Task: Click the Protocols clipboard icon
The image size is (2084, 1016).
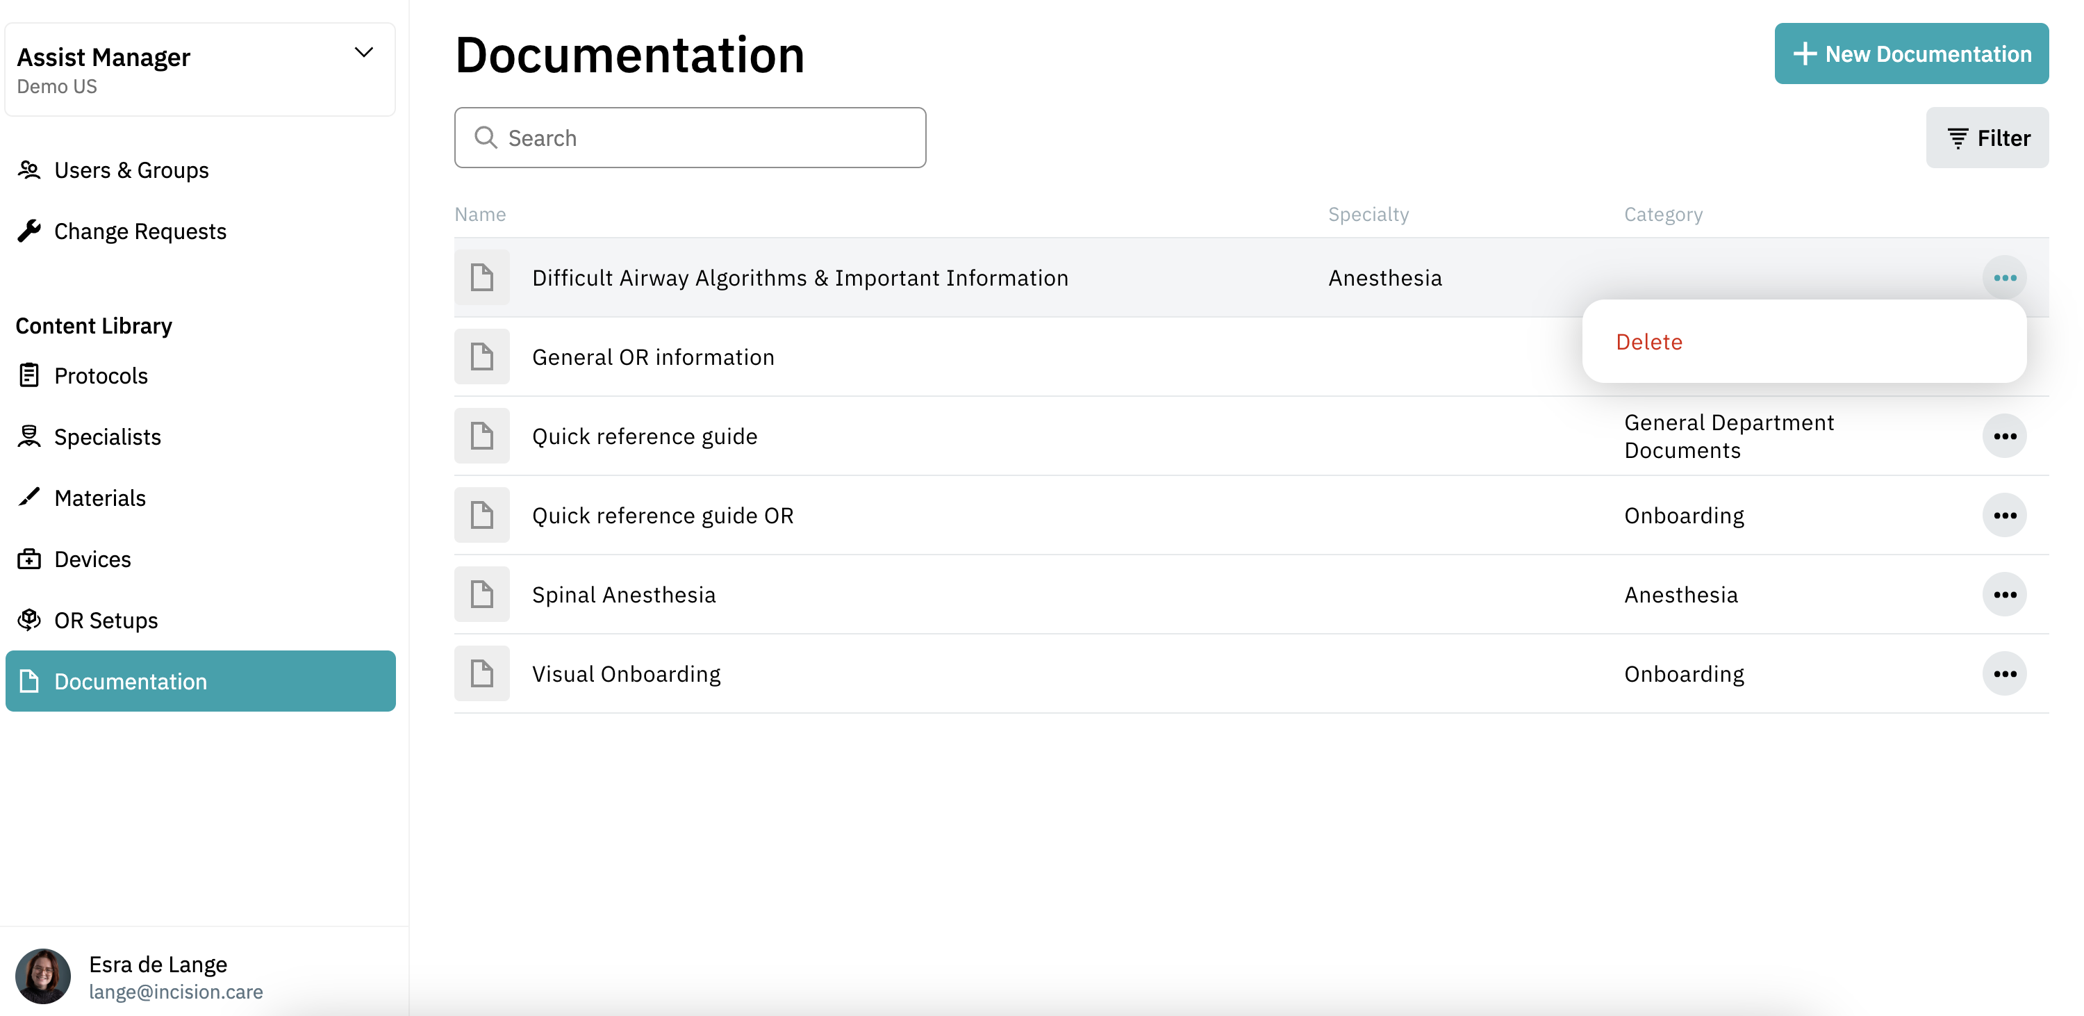Action: tap(29, 376)
